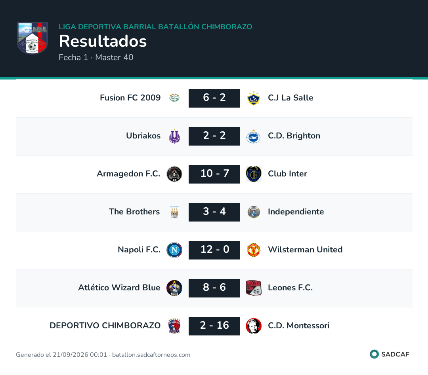The height and width of the screenshot is (375, 428).
Task: Click Club Inter crest icon
Action: tap(254, 174)
